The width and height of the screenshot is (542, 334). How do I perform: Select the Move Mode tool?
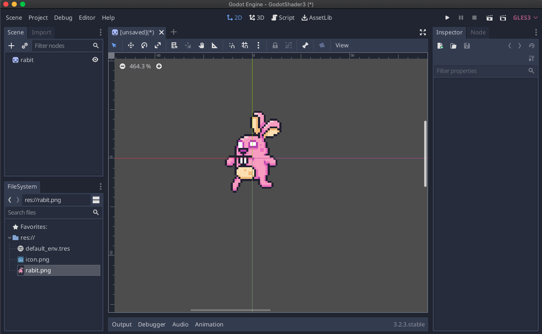[x=131, y=45]
